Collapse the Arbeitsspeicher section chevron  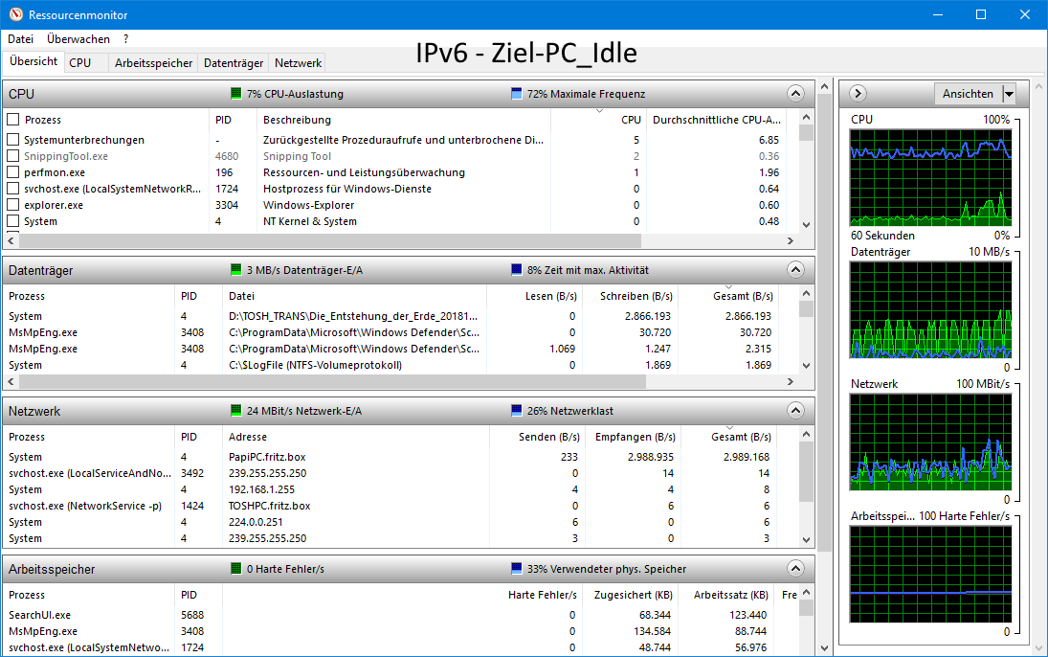tap(795, 569)
